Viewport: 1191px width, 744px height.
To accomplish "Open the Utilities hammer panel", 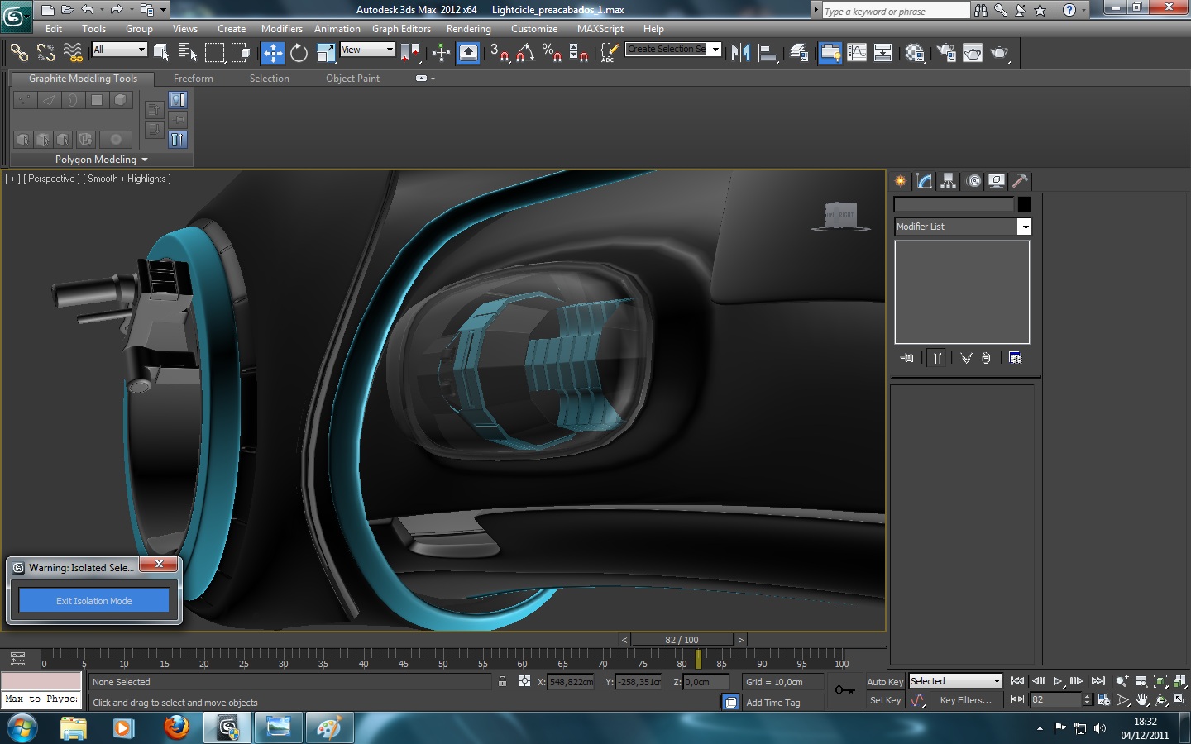I will pyautogui.click(x=1020, y=181).
